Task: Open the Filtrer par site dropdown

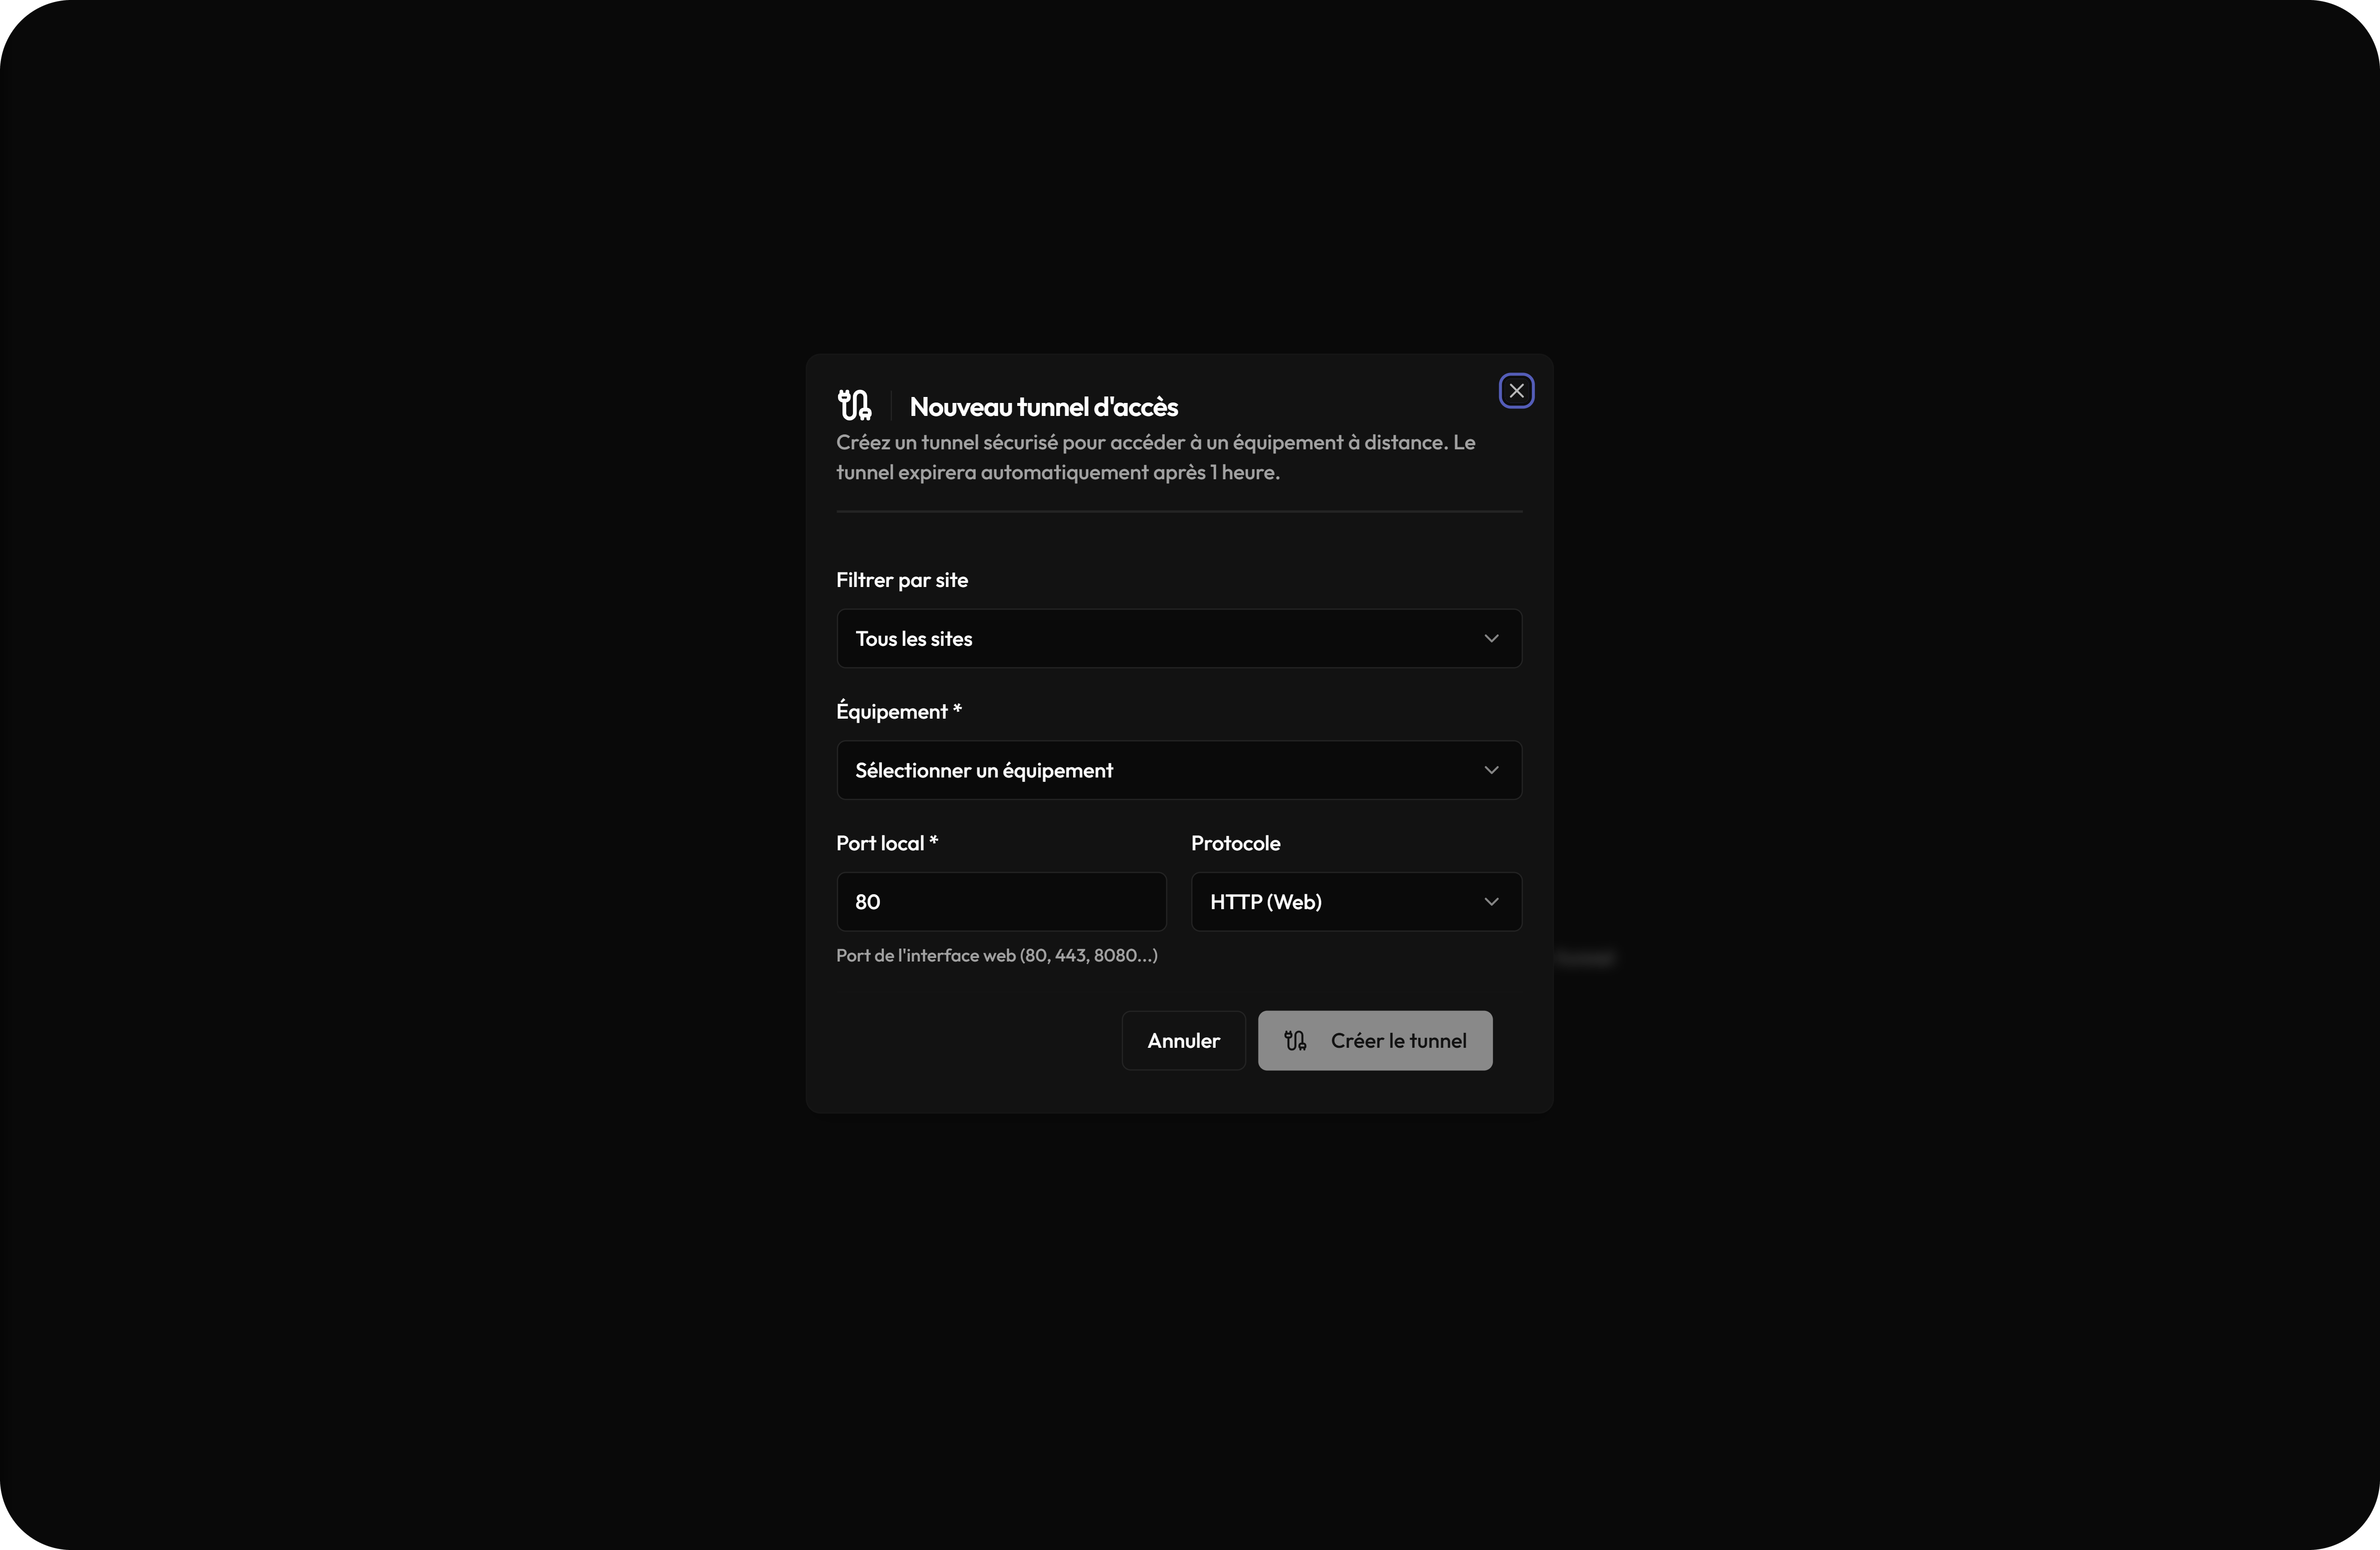Action: click(1179, 638)
